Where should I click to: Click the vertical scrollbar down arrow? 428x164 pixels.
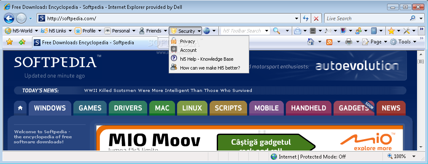(421, 148)
